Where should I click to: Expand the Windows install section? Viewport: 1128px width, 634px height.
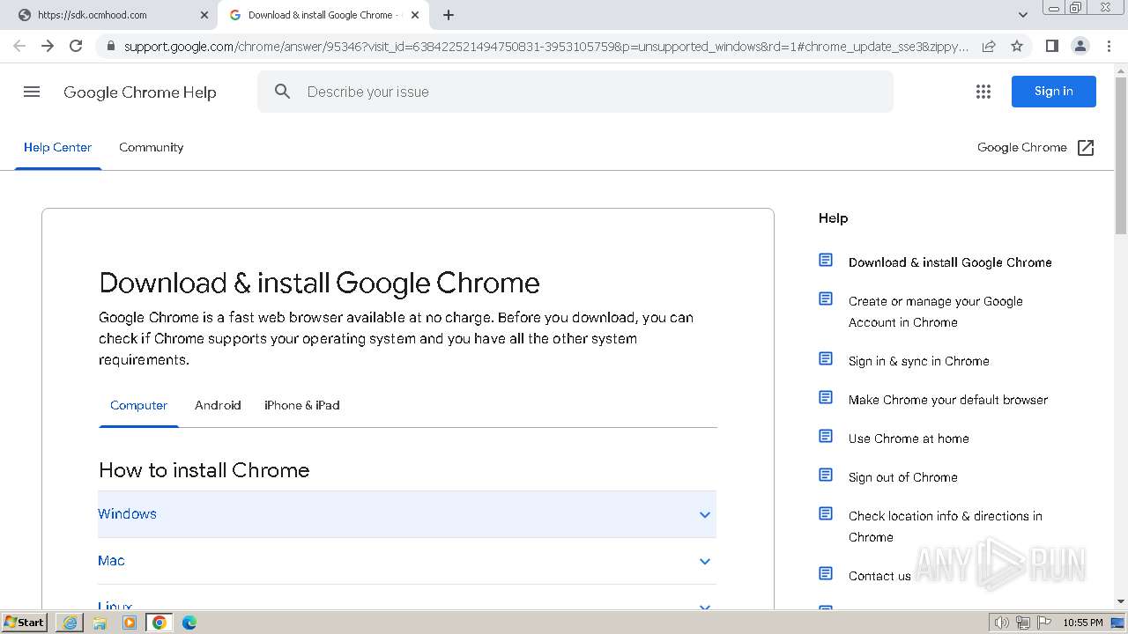pos(407,514)
